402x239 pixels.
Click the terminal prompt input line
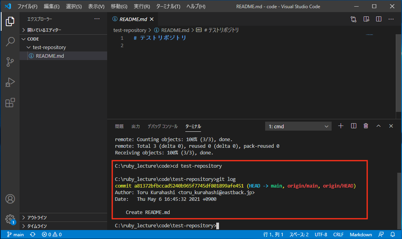(x=167, y=225)
